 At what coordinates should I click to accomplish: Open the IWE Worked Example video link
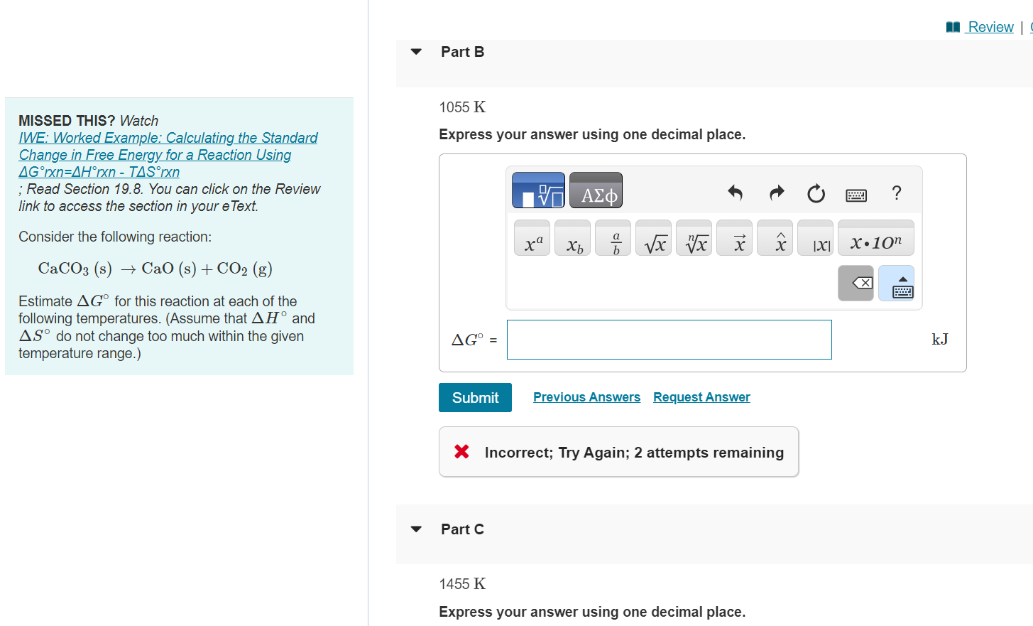pyautogui.click(x=168, y=155)
